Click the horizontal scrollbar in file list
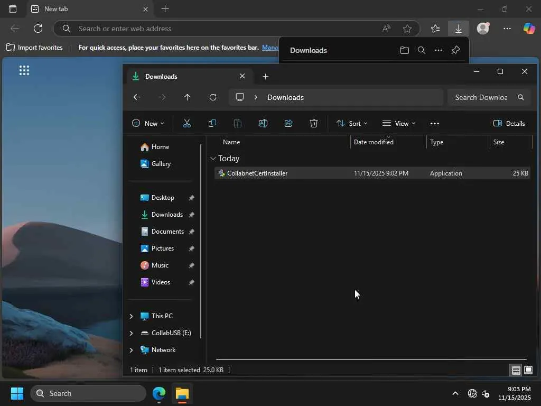Viewport: 541px width, 406px height. tap(371, 359)
